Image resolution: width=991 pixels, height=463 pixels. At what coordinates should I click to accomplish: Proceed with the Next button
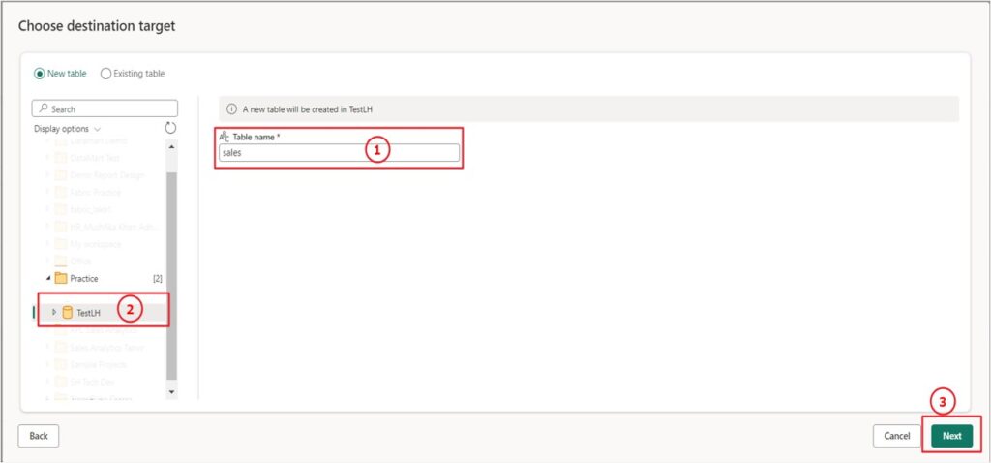(952, 436)
